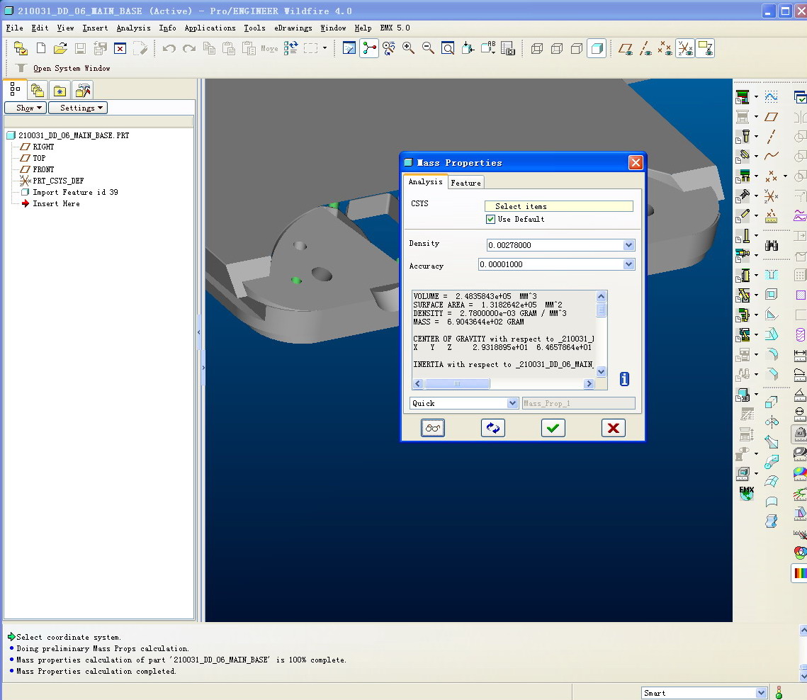This screenshot has width=807, height=700.
Task: Click the binoculars Search tool icon
Action: point(771,245)
